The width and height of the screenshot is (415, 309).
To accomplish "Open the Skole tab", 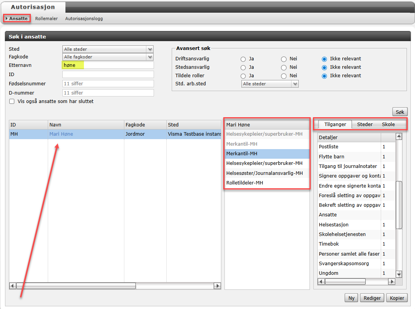I will [x=388, y=125].
